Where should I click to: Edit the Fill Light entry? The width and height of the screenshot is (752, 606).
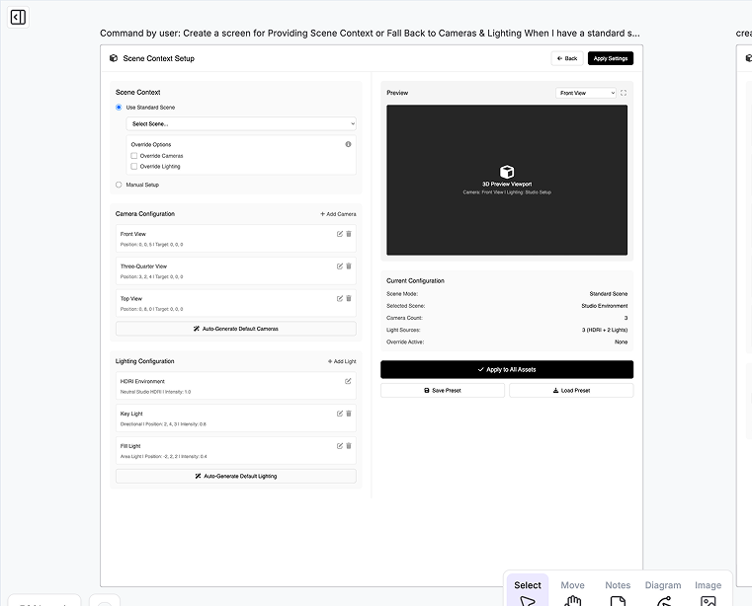tap(340, 446)
